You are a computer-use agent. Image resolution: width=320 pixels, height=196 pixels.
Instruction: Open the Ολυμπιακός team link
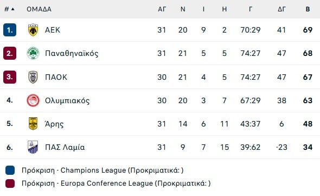(67, 101)
